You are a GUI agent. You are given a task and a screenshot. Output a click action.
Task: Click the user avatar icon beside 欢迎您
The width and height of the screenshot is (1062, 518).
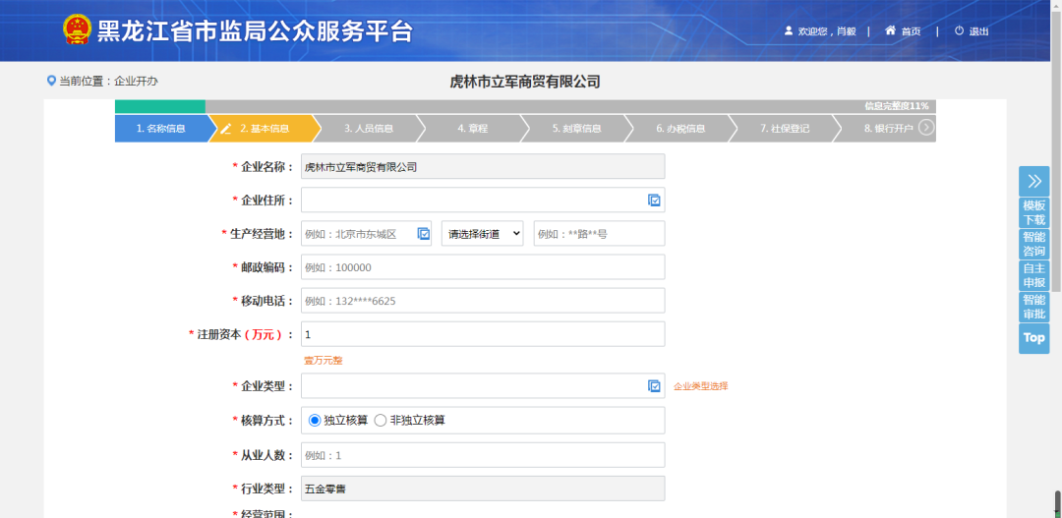789,30
